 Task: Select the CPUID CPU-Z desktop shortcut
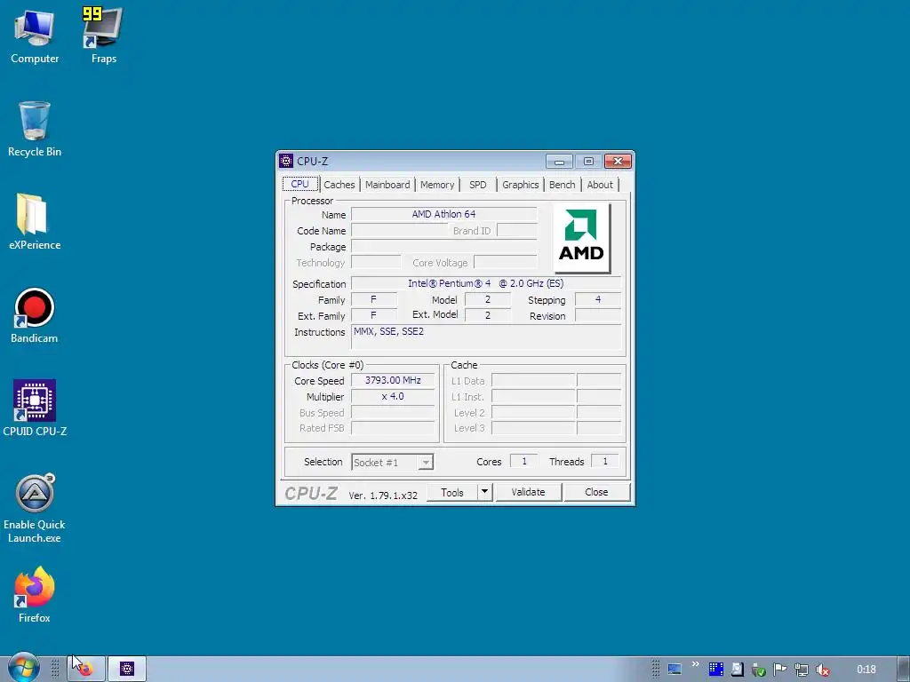(35, 408)
